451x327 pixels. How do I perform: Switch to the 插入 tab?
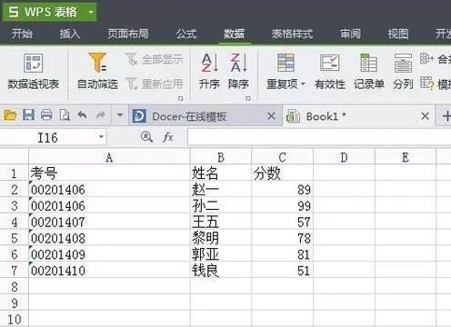70,34
